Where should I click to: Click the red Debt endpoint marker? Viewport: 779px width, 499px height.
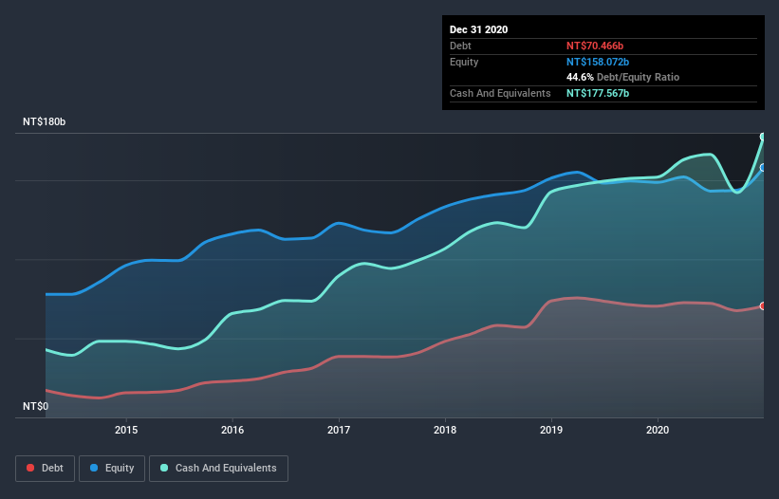point(763,305)
